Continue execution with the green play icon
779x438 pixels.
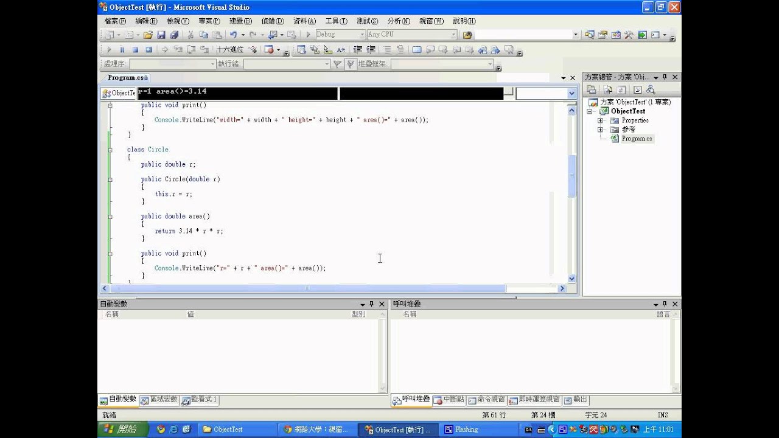[109, 50]
